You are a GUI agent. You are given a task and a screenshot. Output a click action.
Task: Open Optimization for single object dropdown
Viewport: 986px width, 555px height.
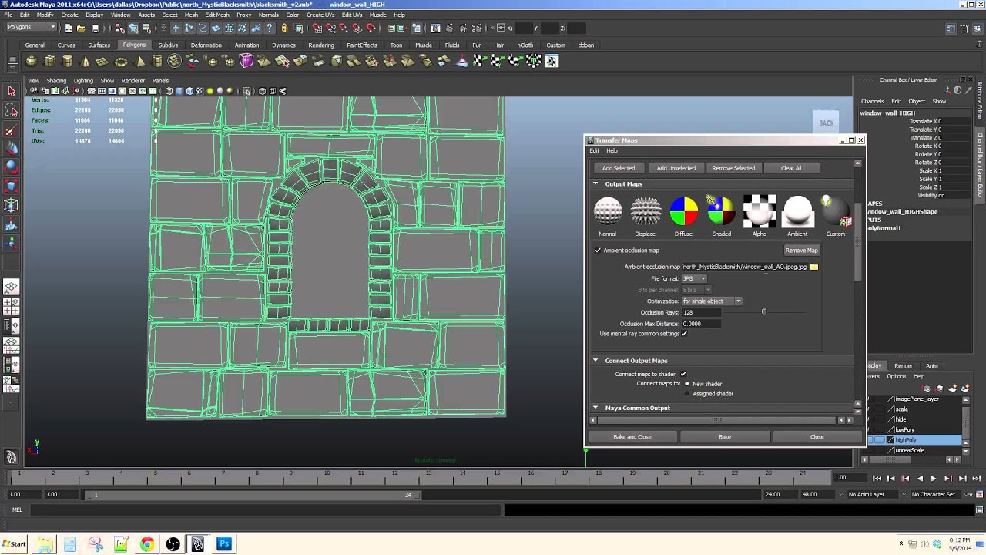click(712, 301)
